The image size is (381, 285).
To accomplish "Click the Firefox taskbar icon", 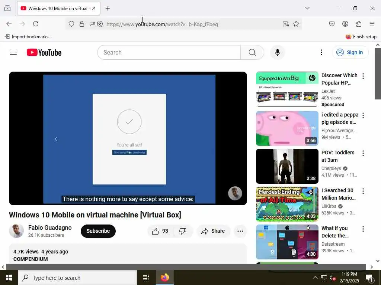I will (164, 278).
